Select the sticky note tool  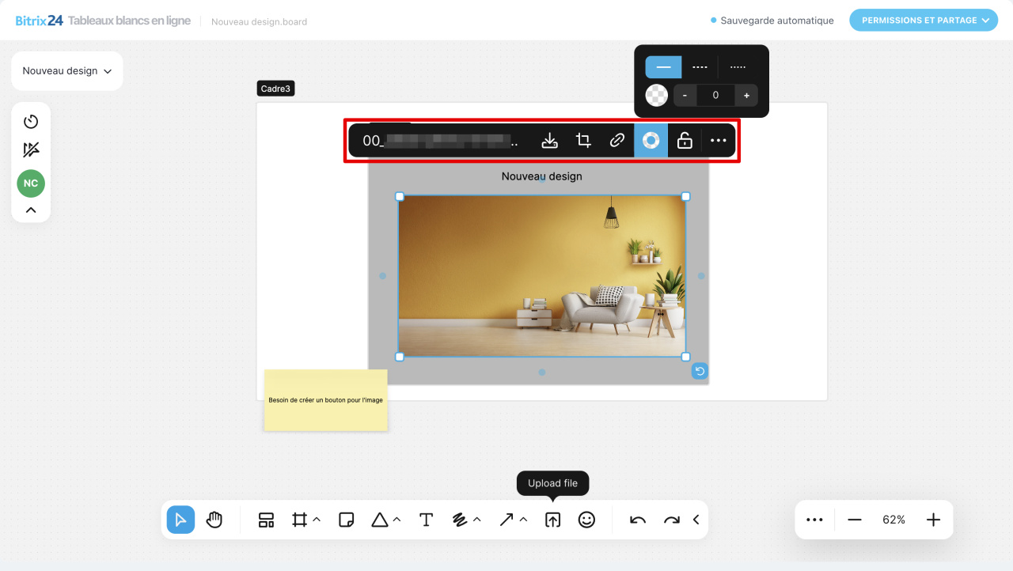coord(346,520)
